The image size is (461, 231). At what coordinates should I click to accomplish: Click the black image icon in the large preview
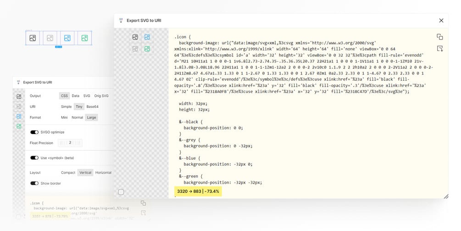click(135, 37)
